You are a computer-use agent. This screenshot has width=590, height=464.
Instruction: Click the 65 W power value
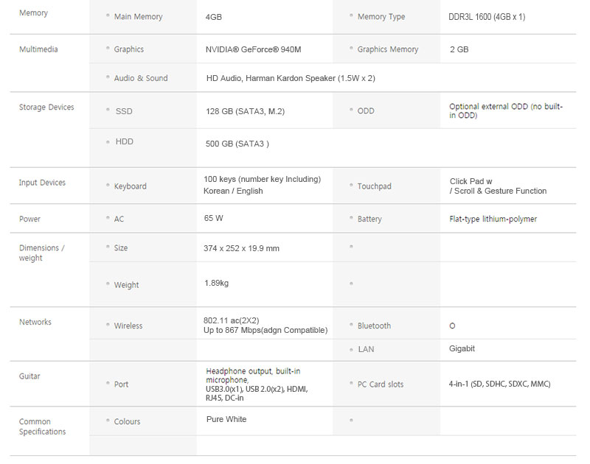214,218
